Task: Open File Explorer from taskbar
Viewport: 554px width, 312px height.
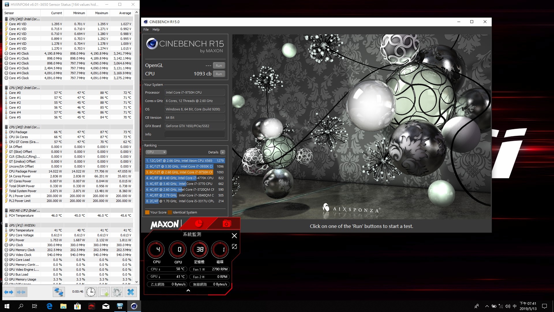Action: tap(63, 306)
